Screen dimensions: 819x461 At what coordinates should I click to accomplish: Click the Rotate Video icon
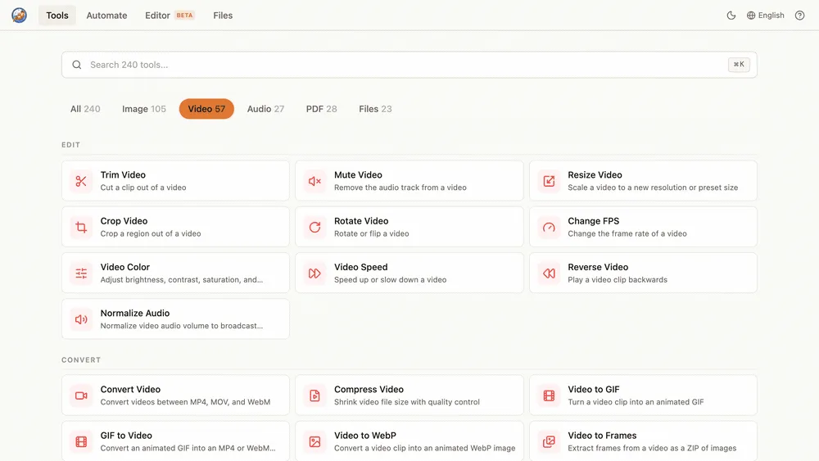coord(314,227)
